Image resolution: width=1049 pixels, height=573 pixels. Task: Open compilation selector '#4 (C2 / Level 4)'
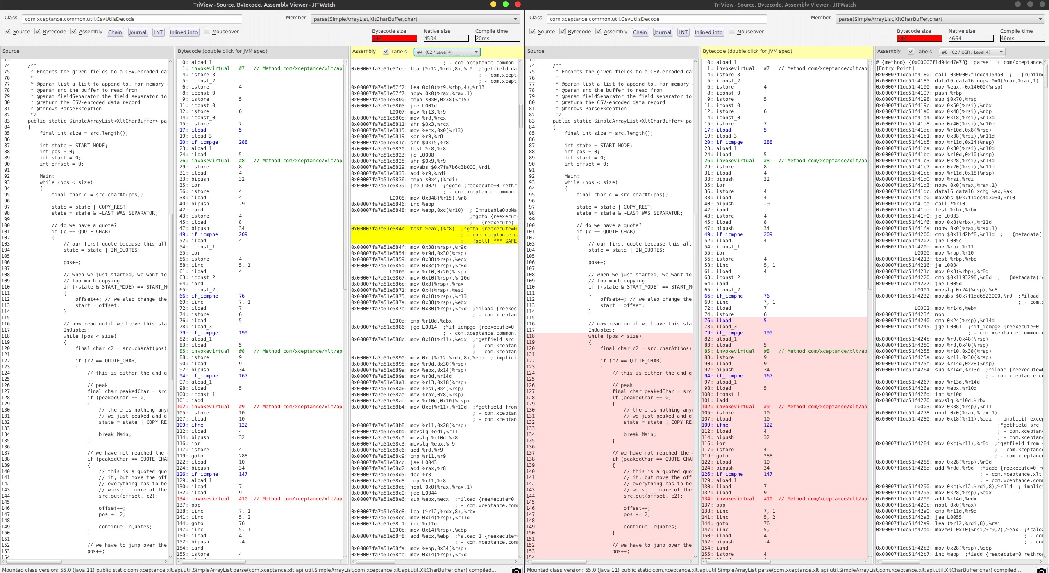click(447, 52)
